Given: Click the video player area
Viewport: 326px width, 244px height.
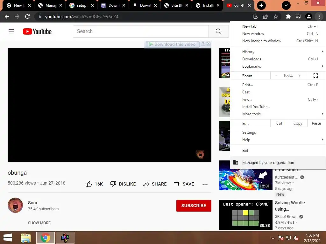Looking at the screenshot, I should 110,105.
